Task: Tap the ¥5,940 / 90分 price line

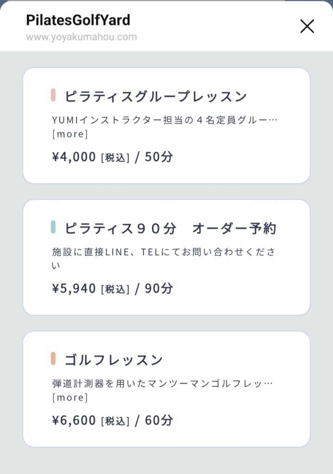Action: tap(112, 289)
